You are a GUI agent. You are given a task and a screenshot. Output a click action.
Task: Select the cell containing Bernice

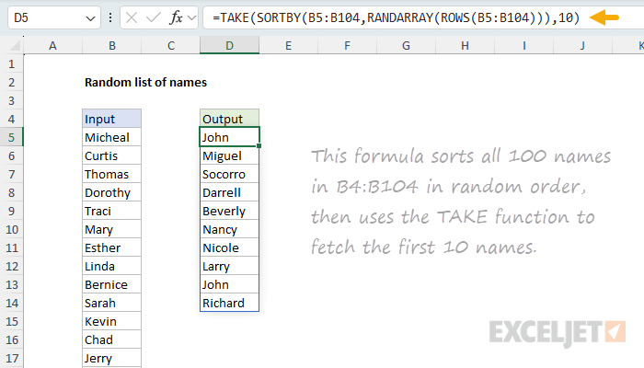111,284
